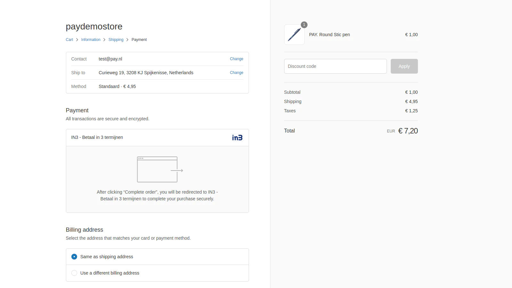Click the chevron before the Payment breadcrumb
Screen dimensions: 512x288
(127, 40)
